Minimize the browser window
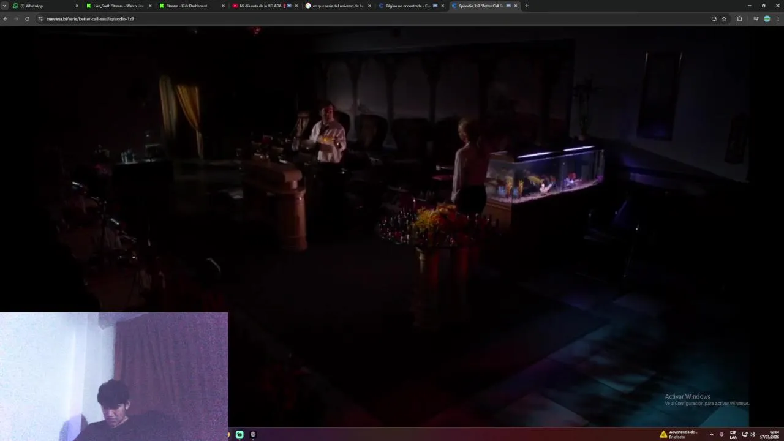Image resolution: width=784 pixels, height=441 pixels. click(749, 6)
